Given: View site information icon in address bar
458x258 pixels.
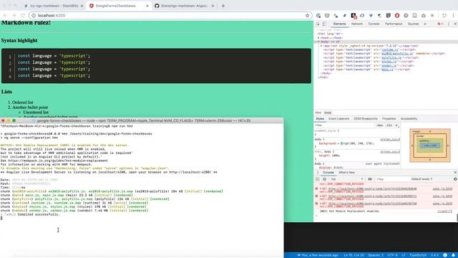Looking at the screenshot, I should click(x=34, y=16).
